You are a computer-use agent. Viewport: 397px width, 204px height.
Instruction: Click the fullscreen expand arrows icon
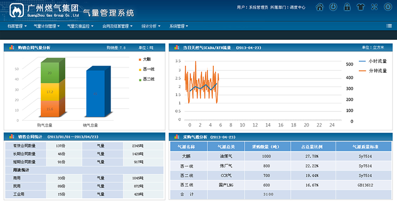[374, 7]
